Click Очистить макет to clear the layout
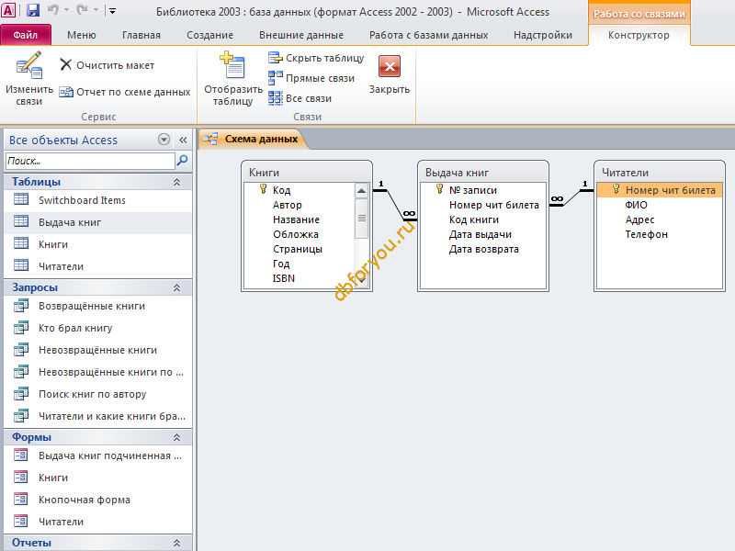The height and width of the screenshot is (551, 735). 107,65
